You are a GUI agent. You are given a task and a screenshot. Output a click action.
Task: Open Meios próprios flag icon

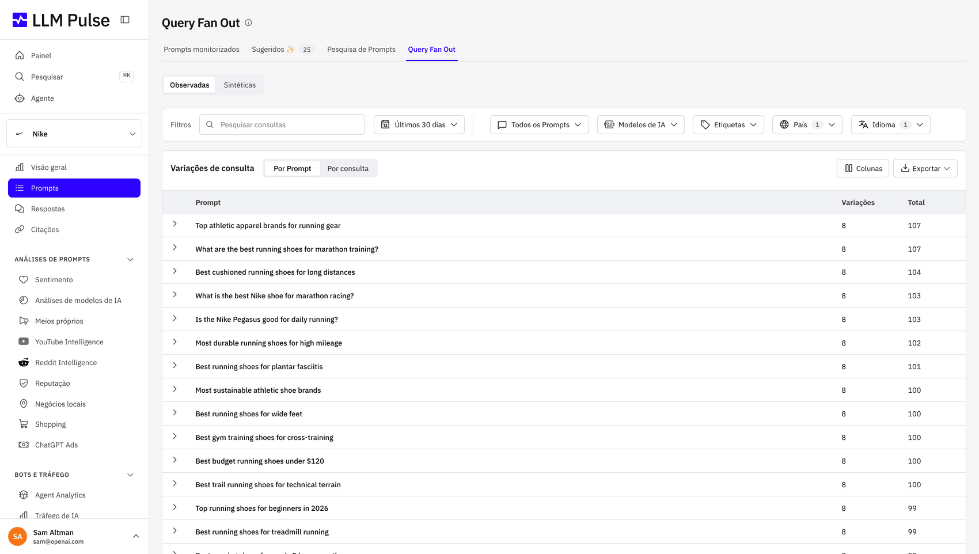click(x=24, y=321)
